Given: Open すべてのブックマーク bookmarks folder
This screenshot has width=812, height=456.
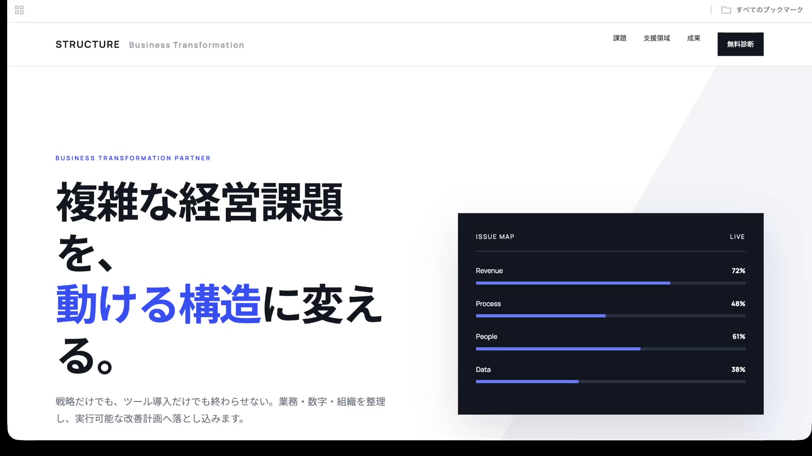Looking at the screenshot, I should (762, 10).
